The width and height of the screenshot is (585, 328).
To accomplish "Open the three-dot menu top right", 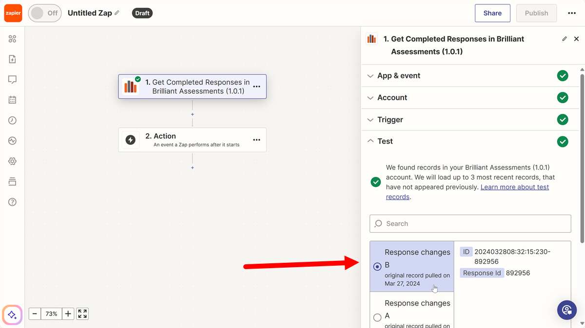I will click(571, 13).
